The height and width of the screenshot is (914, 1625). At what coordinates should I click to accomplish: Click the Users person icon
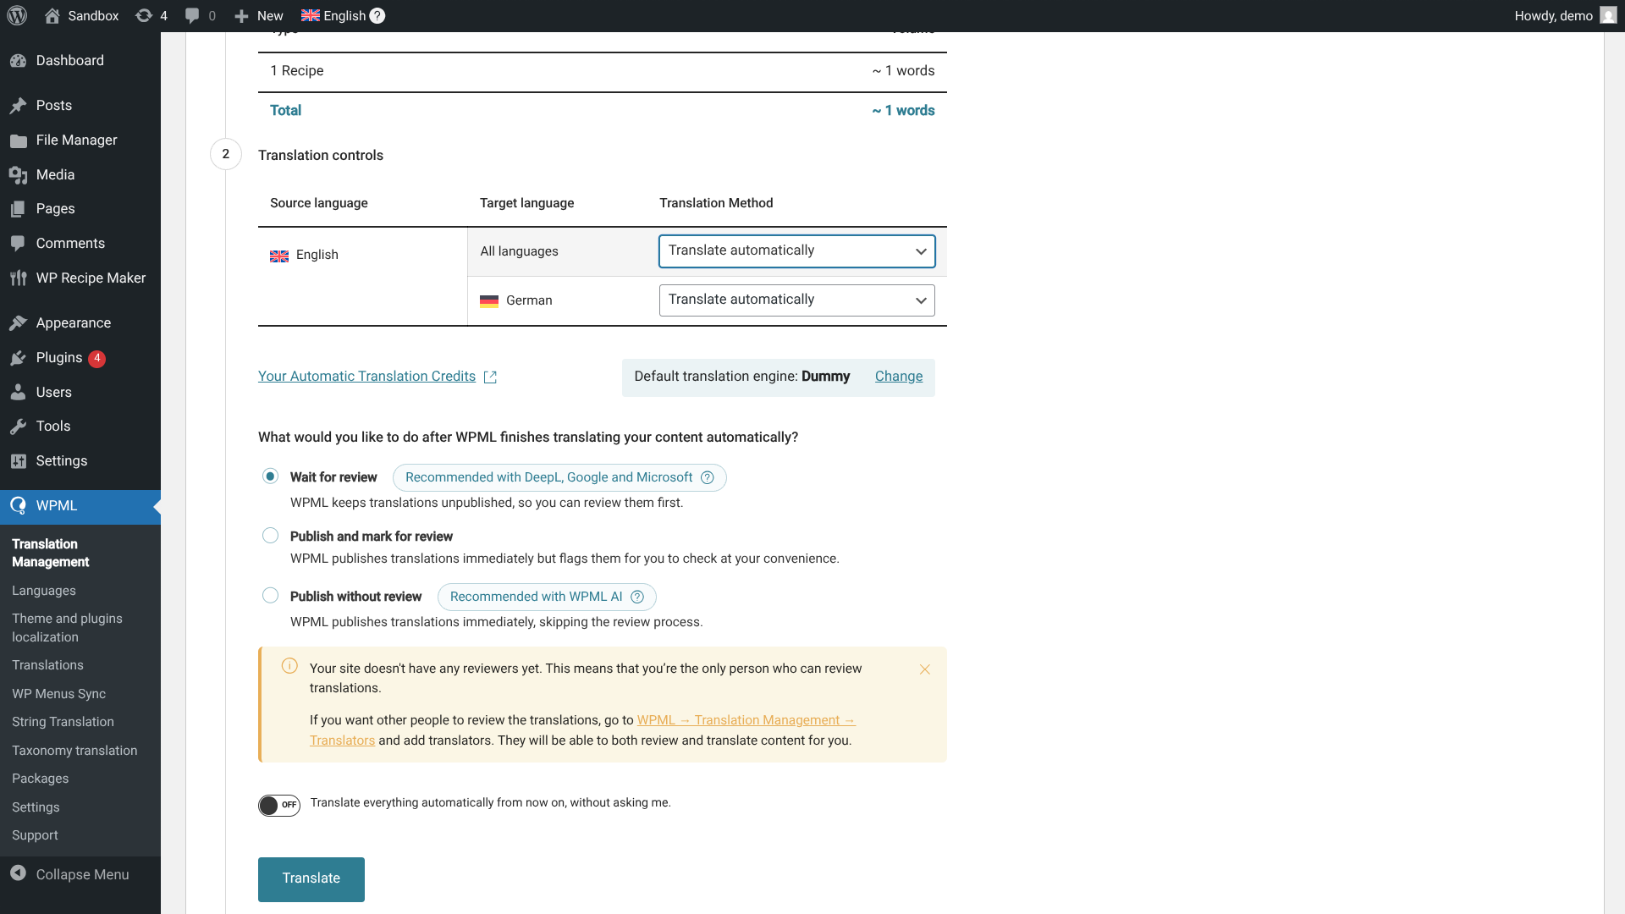(19, 393)
